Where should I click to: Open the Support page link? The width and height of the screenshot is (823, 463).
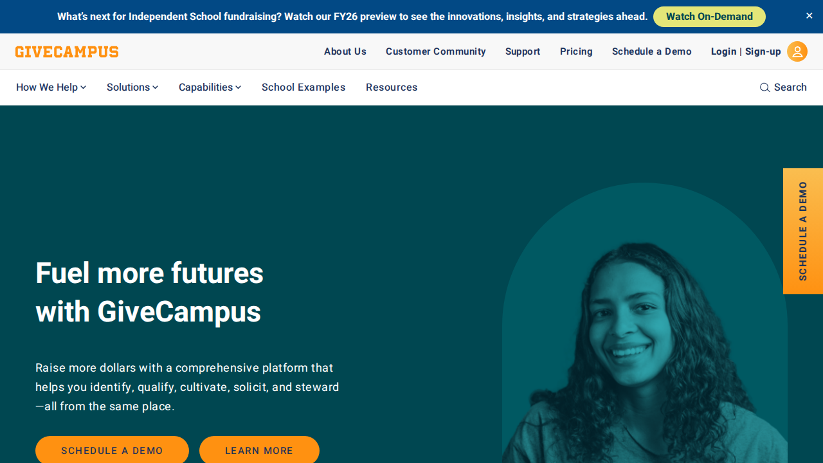click(x=523, y=51)
